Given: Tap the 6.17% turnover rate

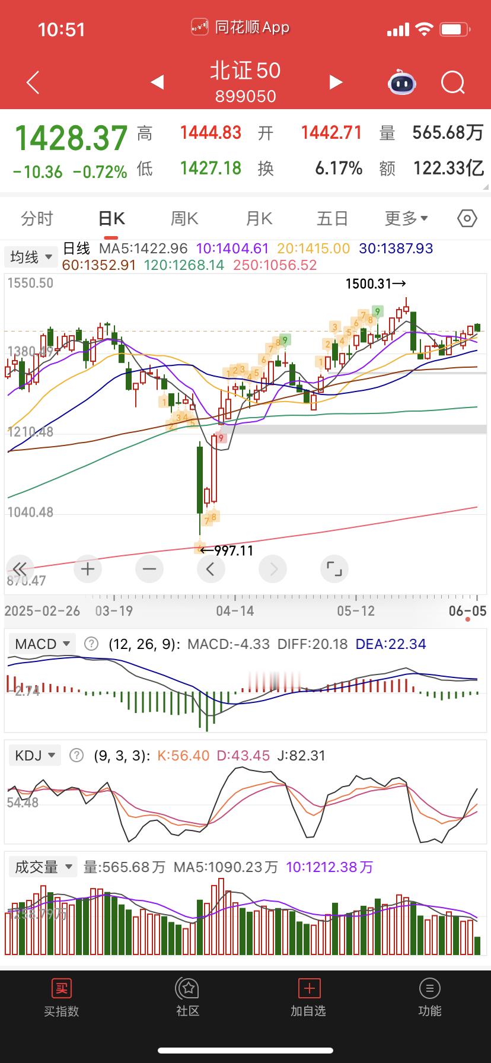Looking at the screenshot, I should [x=339, y=168].
